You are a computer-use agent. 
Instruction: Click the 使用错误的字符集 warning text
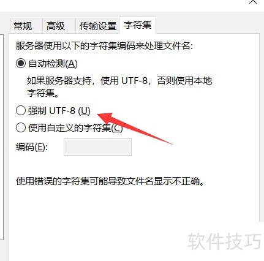click(110, 181)
